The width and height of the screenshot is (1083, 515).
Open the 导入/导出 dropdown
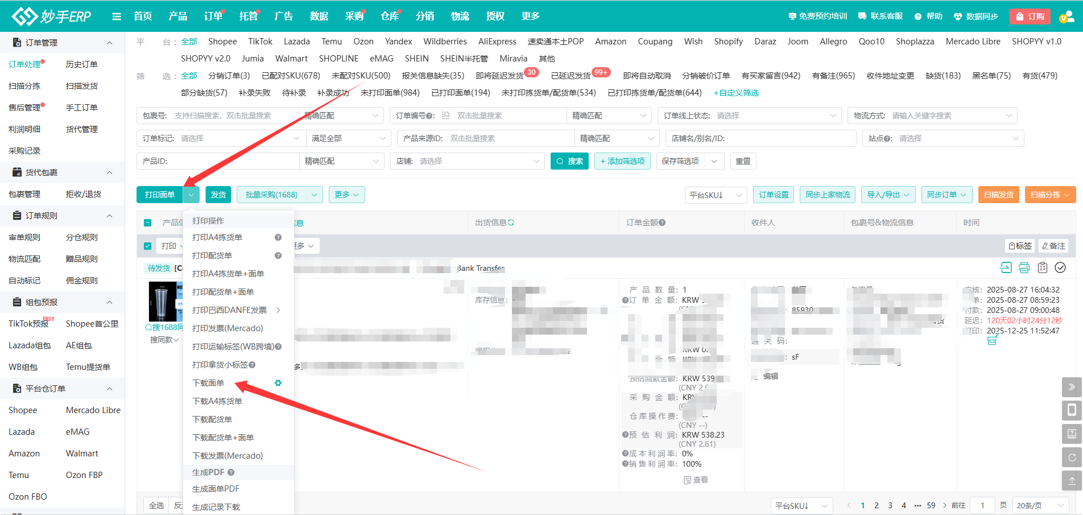888,195
